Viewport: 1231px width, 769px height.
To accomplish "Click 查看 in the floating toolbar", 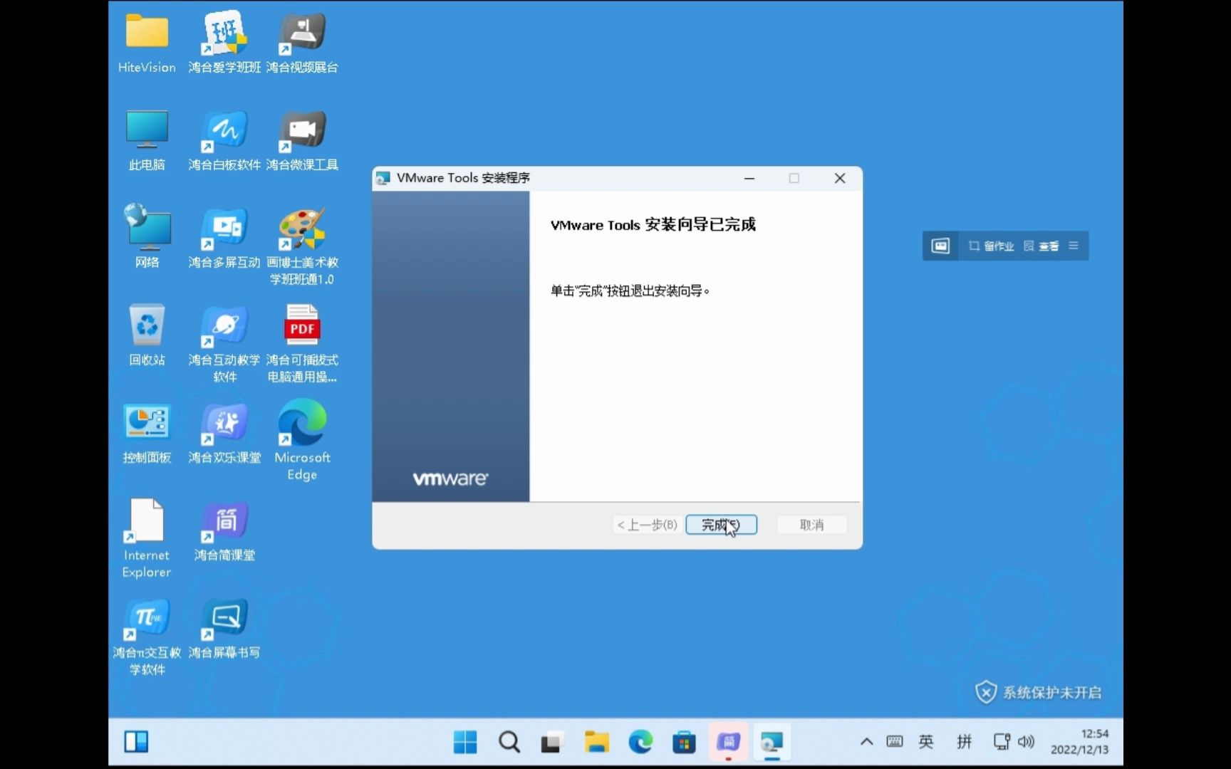I will pyautogui.click(x=1042, y=246).
